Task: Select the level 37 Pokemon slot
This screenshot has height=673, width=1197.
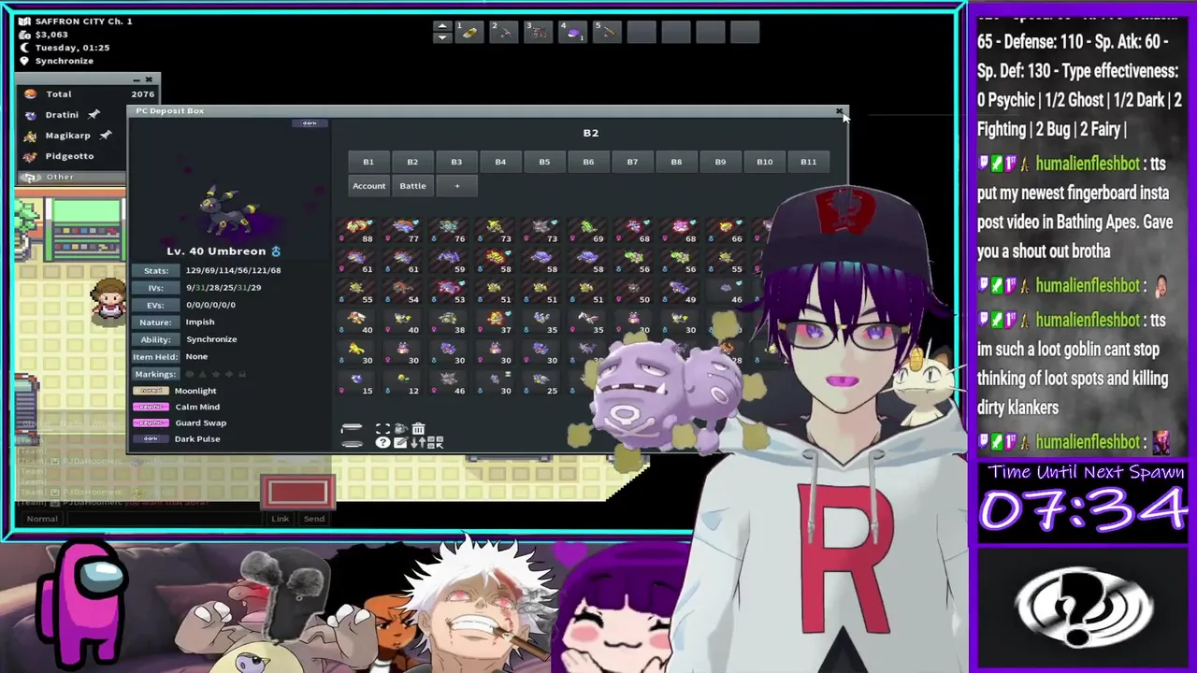Action: pos(497,323)
